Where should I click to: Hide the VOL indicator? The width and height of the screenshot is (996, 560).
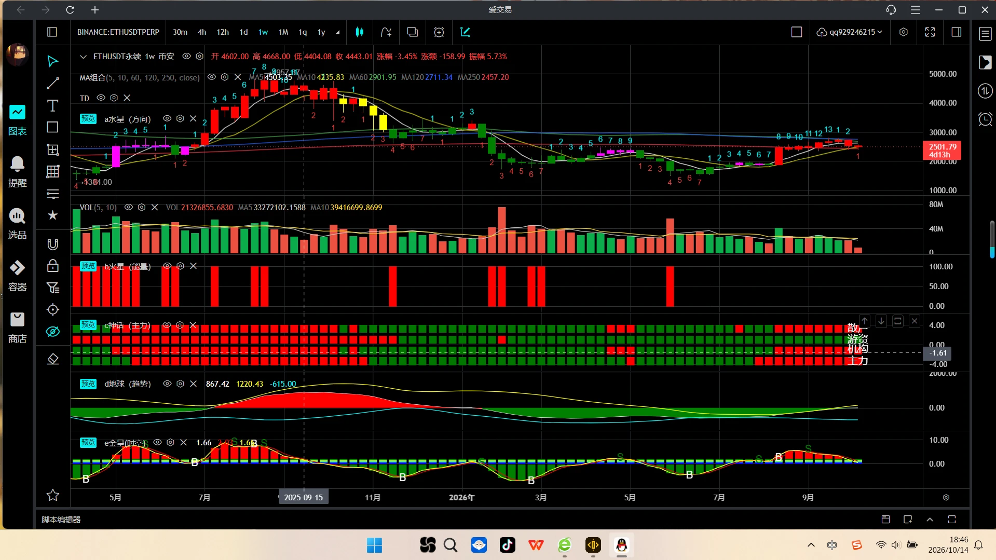point(129,207)
